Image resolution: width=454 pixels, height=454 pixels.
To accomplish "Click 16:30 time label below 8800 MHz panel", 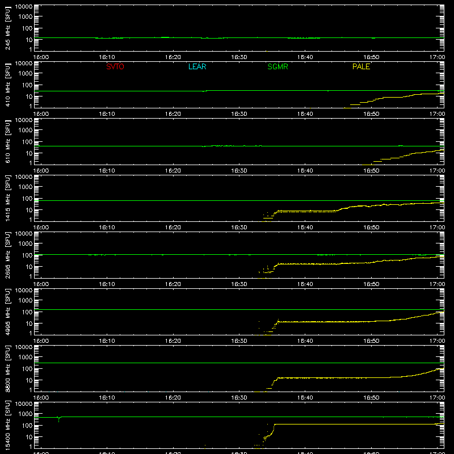I will (x=239, y=398).
